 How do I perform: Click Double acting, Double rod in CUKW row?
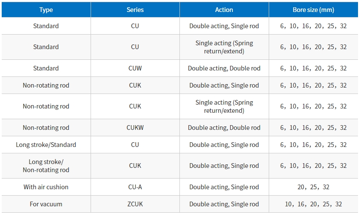tap(224, 128)
